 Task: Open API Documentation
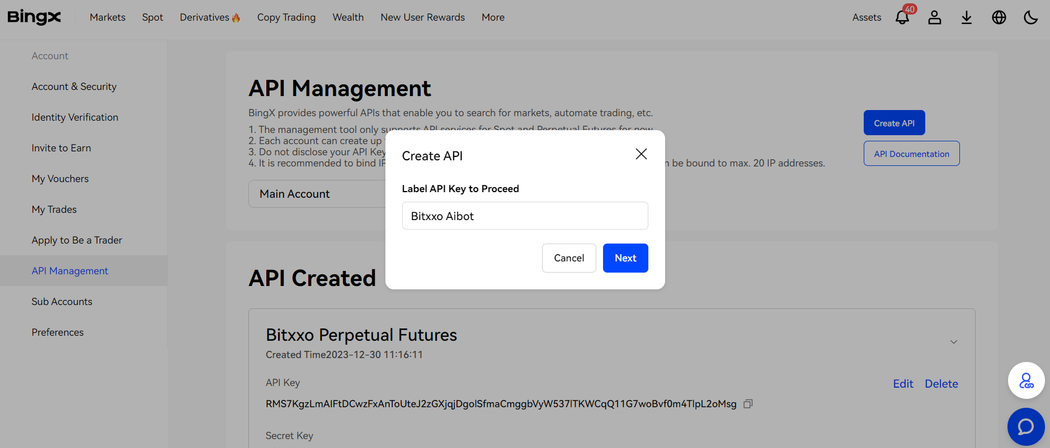(911, 154)
